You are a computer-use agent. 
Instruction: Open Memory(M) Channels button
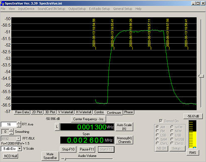(x=124, y=140)
